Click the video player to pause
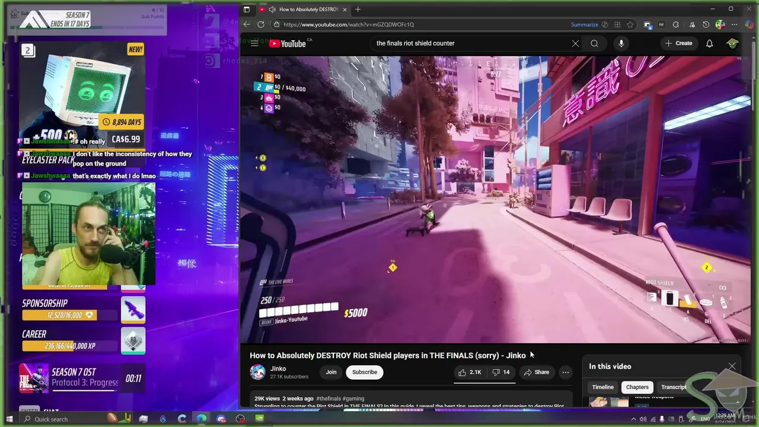 click(x=495, y=199)
